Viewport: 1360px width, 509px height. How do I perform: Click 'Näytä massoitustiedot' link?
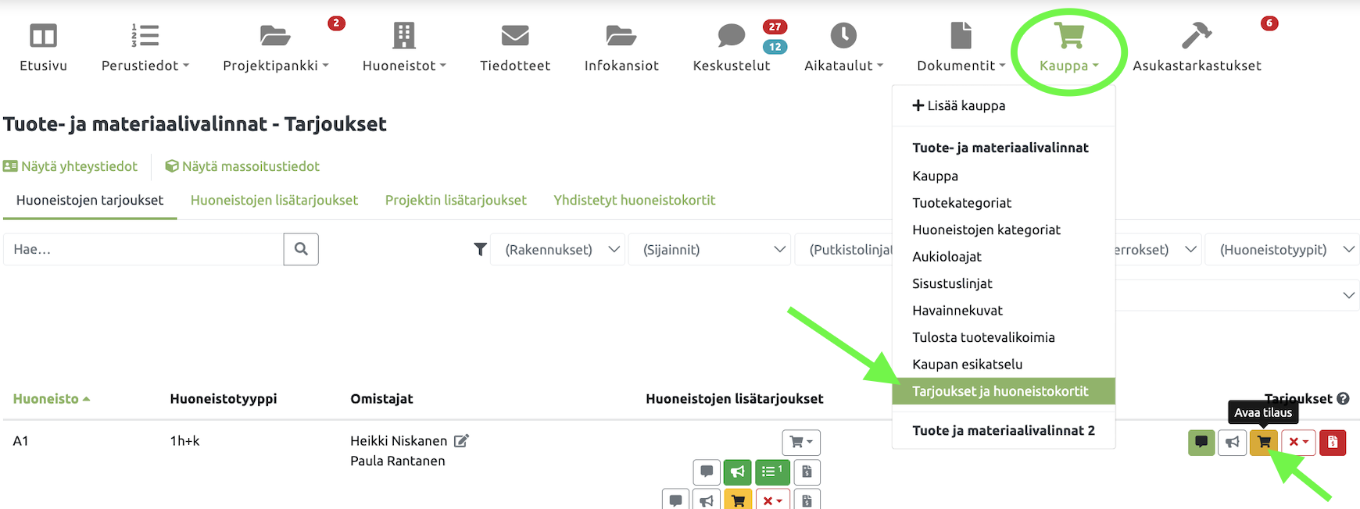(242, 166)
